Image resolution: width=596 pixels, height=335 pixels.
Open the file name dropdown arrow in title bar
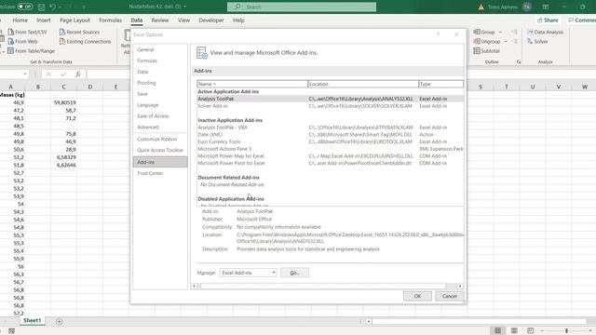[x=185, y=7]
